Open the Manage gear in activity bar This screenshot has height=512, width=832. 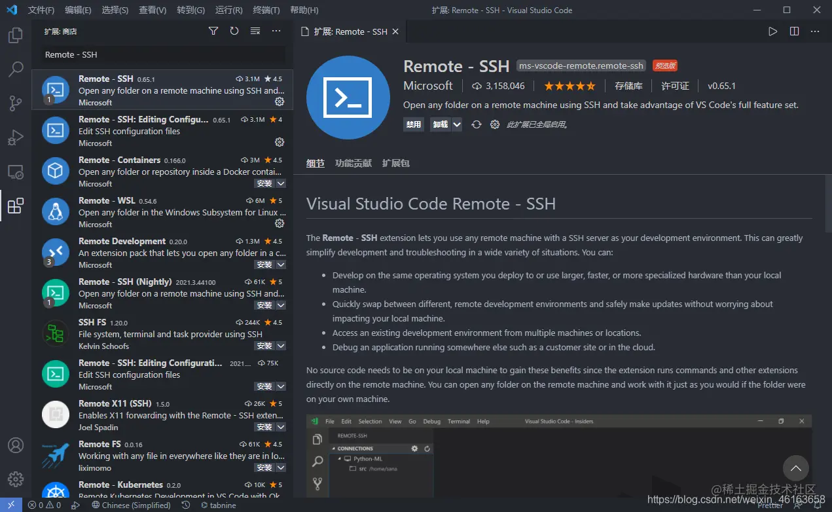tap(16, 479)
